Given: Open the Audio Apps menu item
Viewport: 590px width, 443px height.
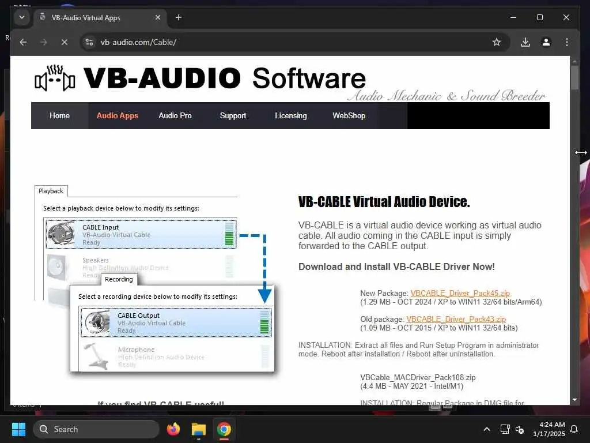Looking at the screenshot, I should coord(118,115).
